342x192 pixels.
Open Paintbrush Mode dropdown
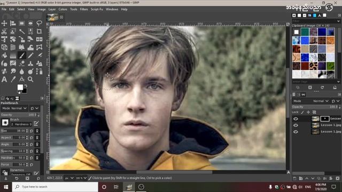(x=14, y=108)
